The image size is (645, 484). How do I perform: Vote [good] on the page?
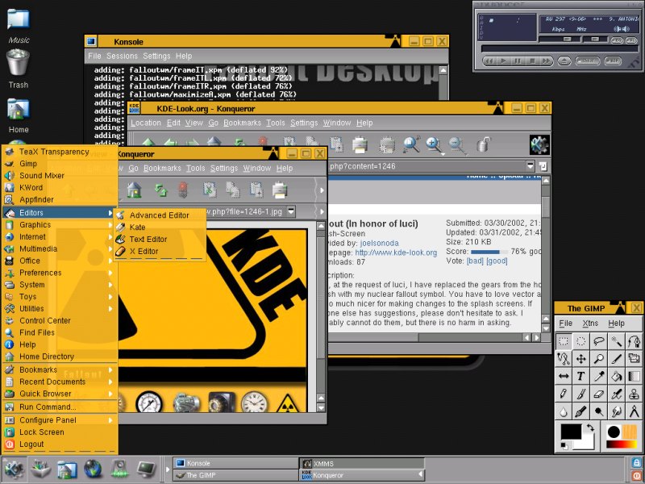click(x=497, y=261)
